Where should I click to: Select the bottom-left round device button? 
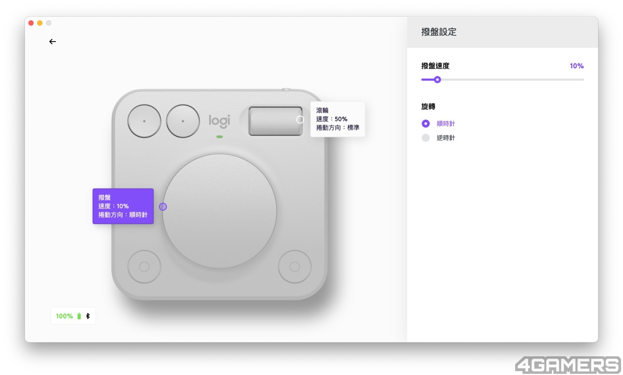pyautogui.click(x=144, y=266)
